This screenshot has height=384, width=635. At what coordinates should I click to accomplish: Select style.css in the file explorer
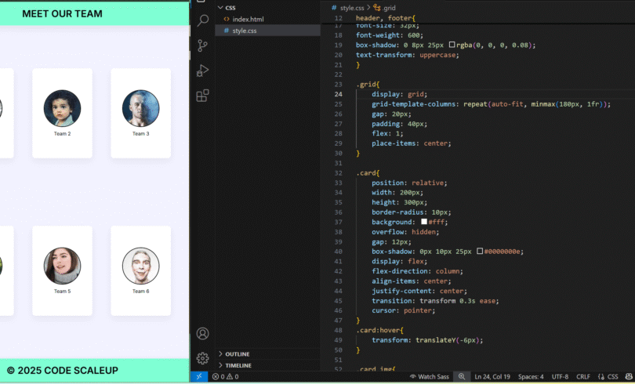click(x=244, y=31)
